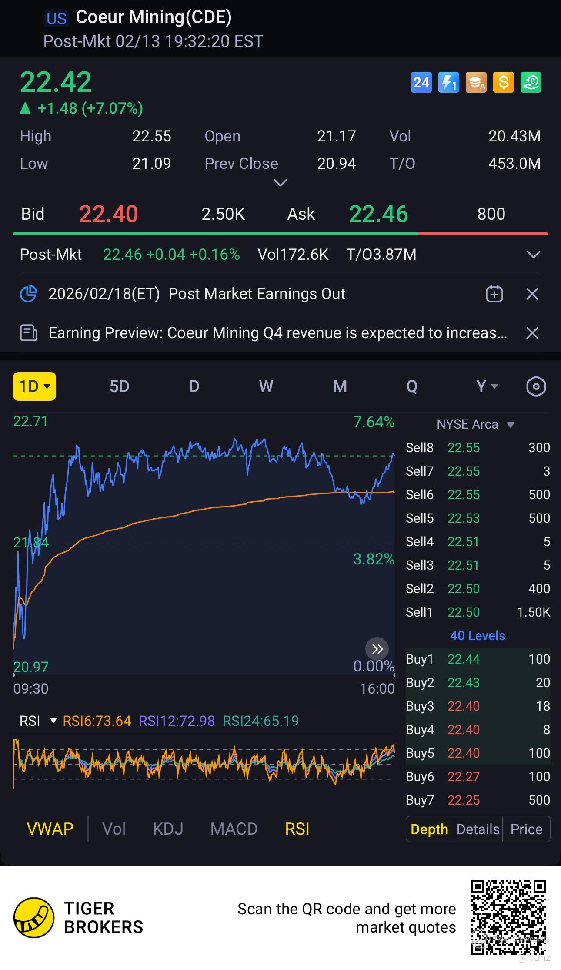Dismiss the Earning Preview news banner
Viewport: 561px width, 970px height.
[x=532, y=333]
